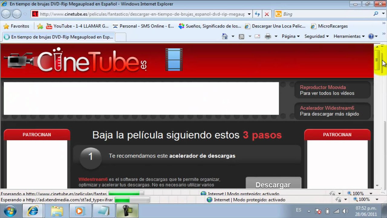The width and height of the screenshot is (387, 218).
Task: Click the Read Mail envelope icon
Action: click(257, 36)
